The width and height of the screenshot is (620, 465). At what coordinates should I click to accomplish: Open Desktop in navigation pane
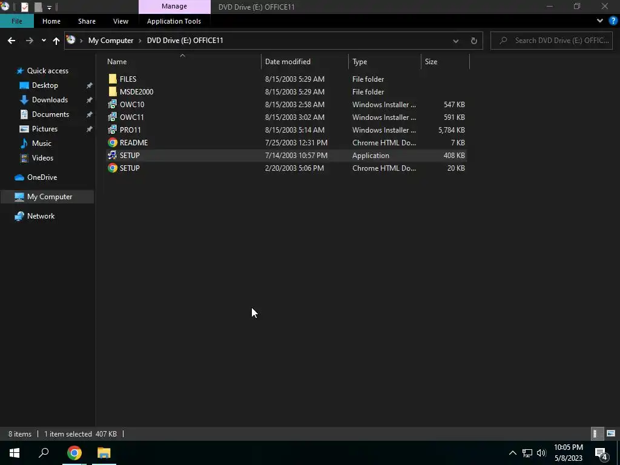[x=45, y=85]
